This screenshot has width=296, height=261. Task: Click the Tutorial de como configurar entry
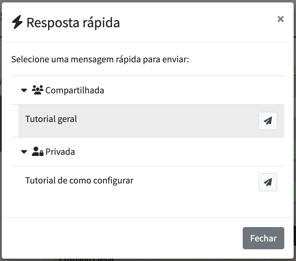pyautogui.click(x=79, y=181)
